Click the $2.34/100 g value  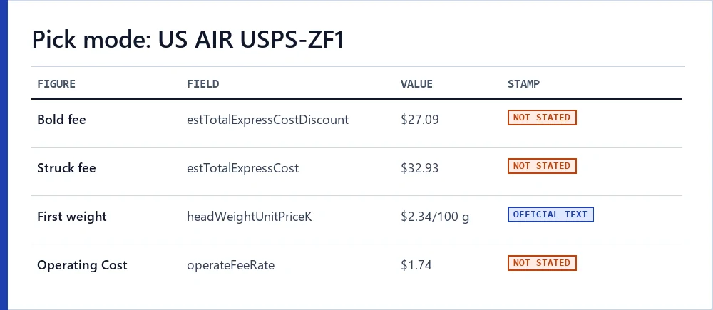pos(435,217)
